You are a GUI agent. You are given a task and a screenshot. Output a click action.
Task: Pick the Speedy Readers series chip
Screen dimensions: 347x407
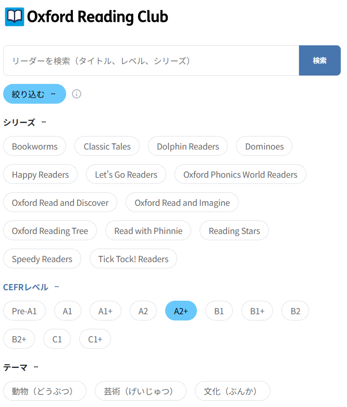click(42, 258)
